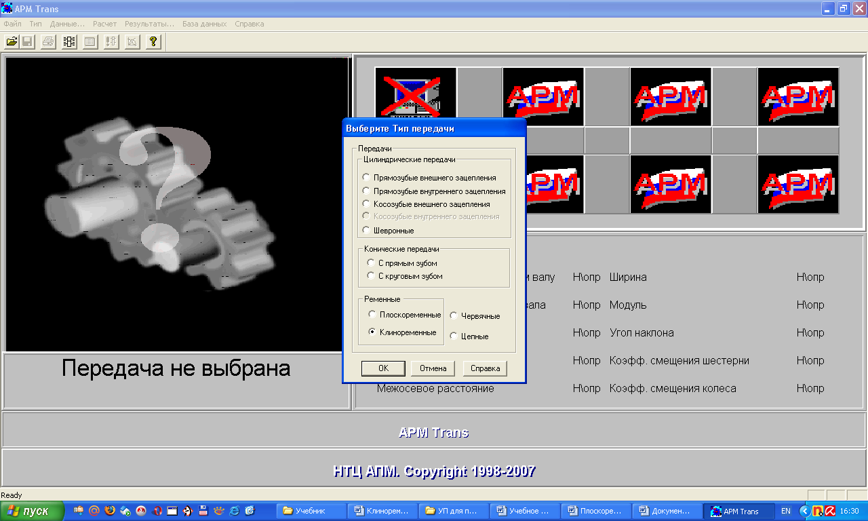
Task: Expand hidden tray icons arrow
Action: (x=804, y=511)
